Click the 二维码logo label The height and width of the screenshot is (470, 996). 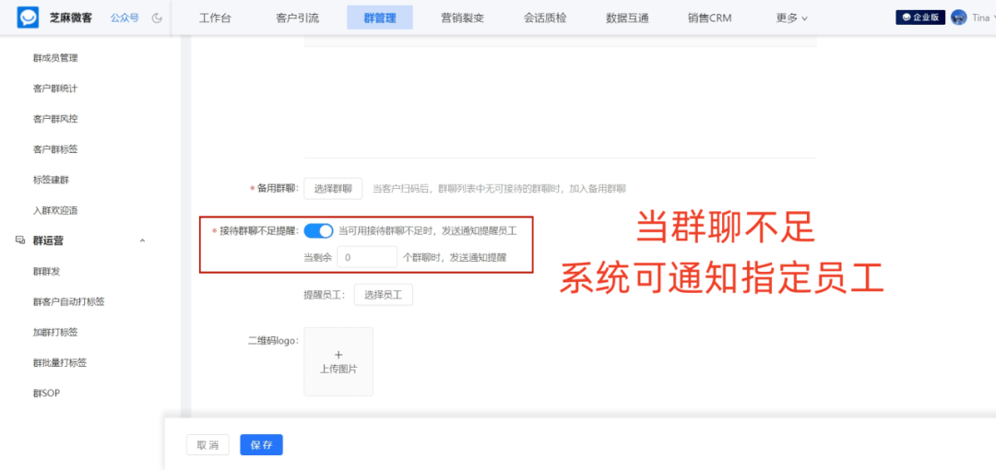pos(272,340)
